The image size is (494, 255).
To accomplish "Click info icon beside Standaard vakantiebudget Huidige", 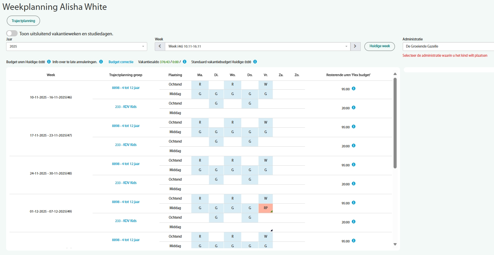I will coord(255,62).
